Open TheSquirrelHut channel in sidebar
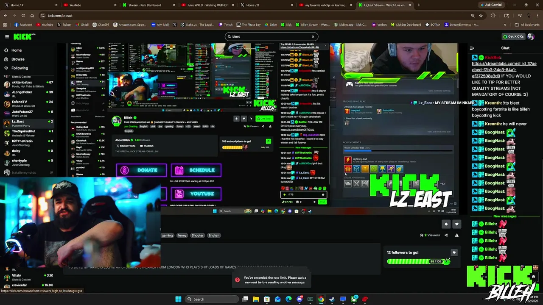The width and height of the screenshot is (543, 305). (28, 133)
